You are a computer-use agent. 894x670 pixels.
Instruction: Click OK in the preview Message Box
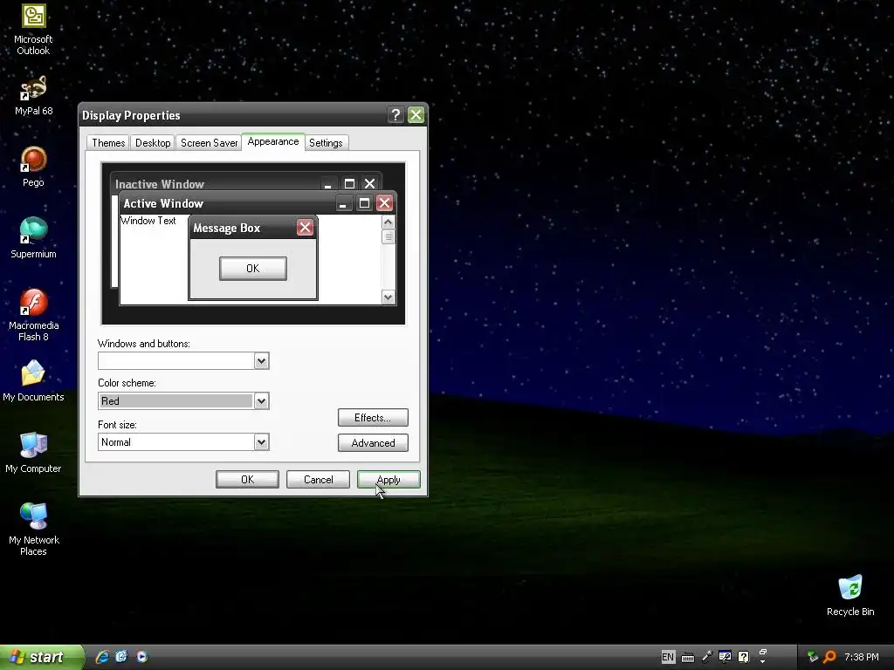point(253,269)
